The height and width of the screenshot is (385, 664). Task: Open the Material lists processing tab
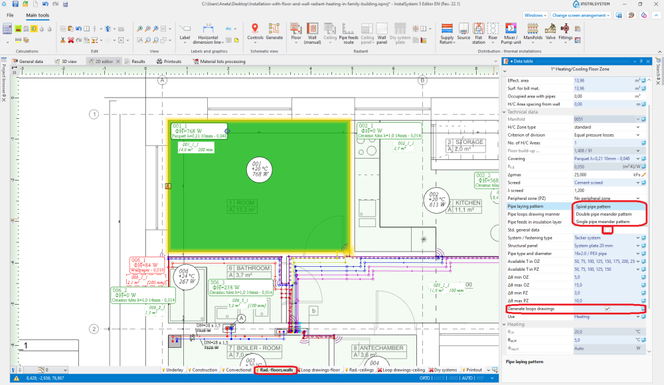[219, 62]
